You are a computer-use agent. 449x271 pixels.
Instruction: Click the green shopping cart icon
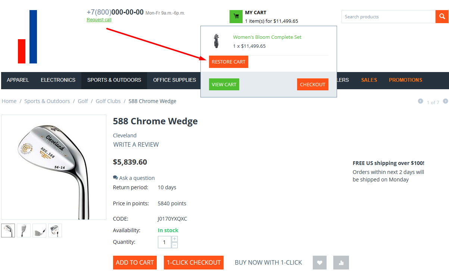tap(236, 16)
